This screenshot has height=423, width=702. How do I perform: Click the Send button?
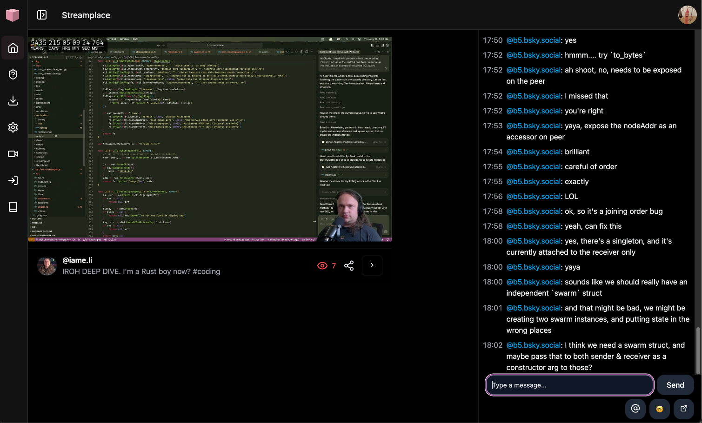675,385
